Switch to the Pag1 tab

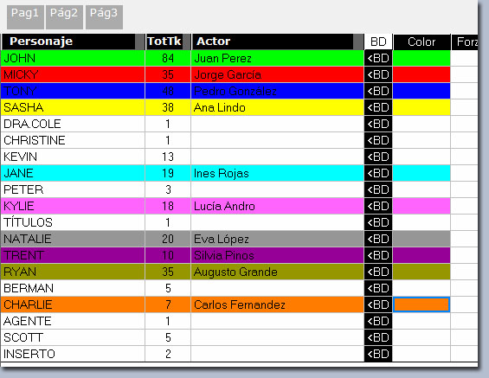(25, 16)
